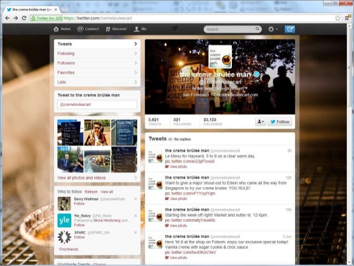
Task: Click the Find friends link
Action: 69,249
